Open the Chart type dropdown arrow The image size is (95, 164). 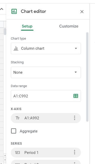(76, 48)
